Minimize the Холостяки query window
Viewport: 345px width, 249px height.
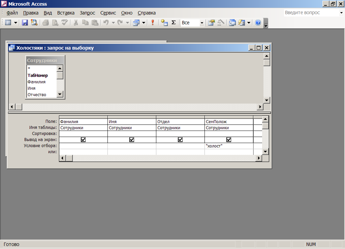coord(252,48)
